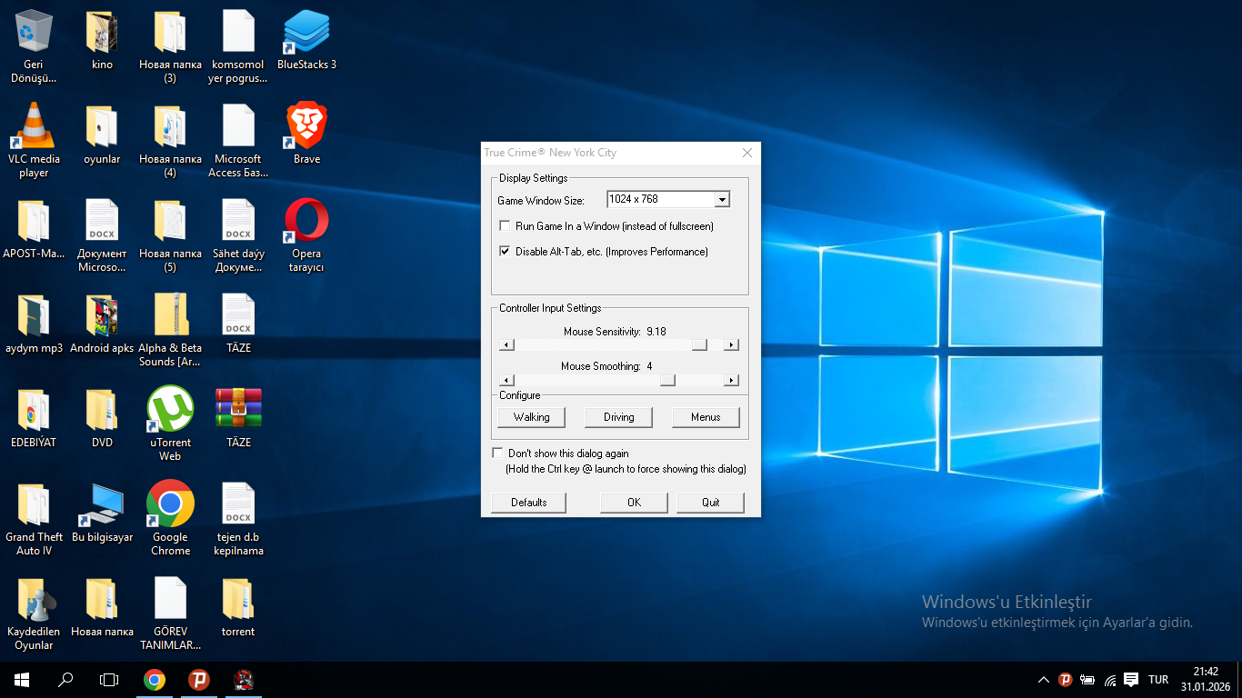
Task: Open taskbar search
Action: pos(65,680)
